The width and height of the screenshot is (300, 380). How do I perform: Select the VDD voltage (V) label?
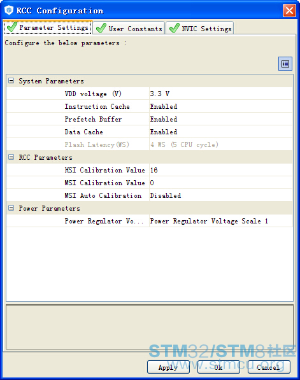[93, 94]
